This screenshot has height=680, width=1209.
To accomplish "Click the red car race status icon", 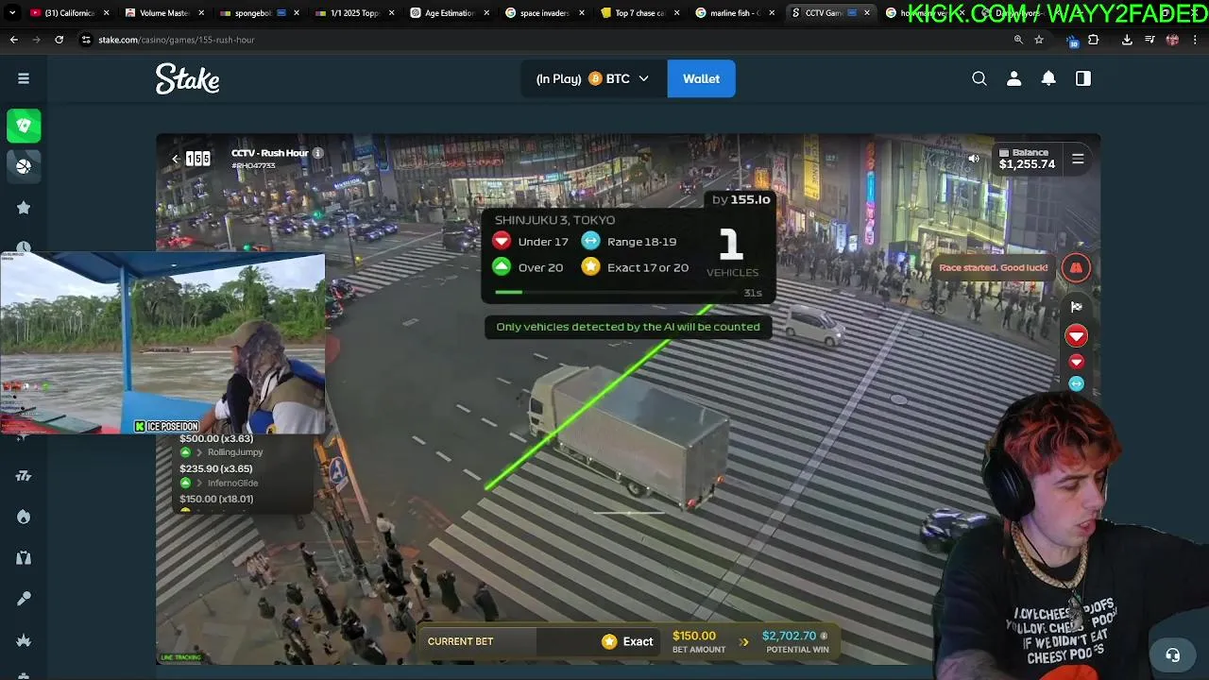I will 1076,267.
